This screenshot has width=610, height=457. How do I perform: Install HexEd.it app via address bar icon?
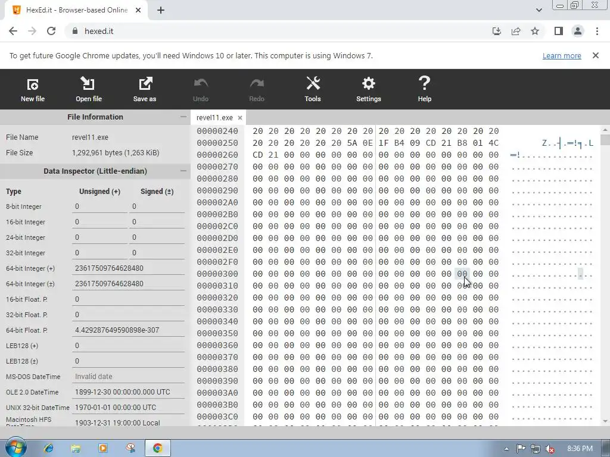click(497, 31)
